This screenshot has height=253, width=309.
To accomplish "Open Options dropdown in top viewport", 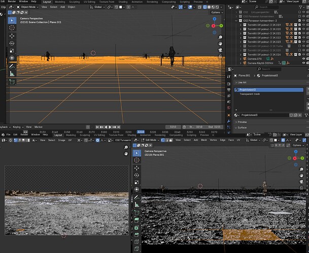I will point(217,12).
